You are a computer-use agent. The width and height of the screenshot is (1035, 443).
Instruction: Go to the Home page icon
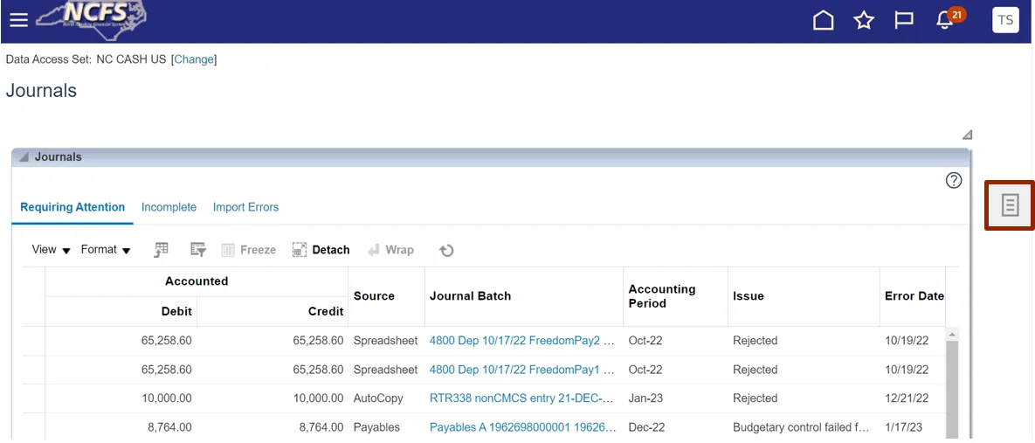click(823, 20)
